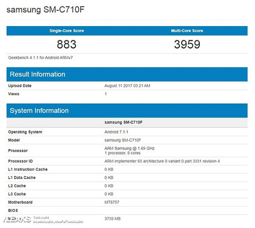This screenshot has height=228, width=255.
Task: Click the Upload Date value
Action: coord(127,86)
